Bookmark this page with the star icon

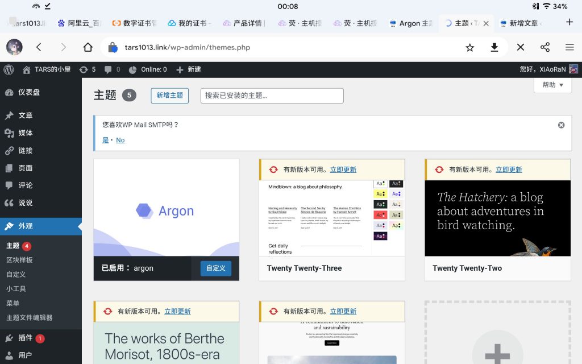(469, 47)
